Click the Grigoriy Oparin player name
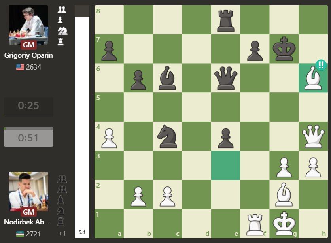Screen dimensions: 331x243 [28, 55]
